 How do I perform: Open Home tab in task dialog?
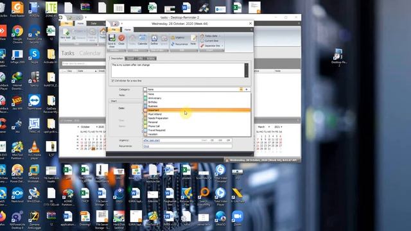point(128,30)
